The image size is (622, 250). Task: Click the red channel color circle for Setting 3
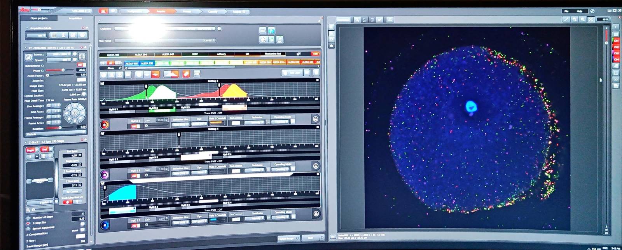tap(104, 124)
